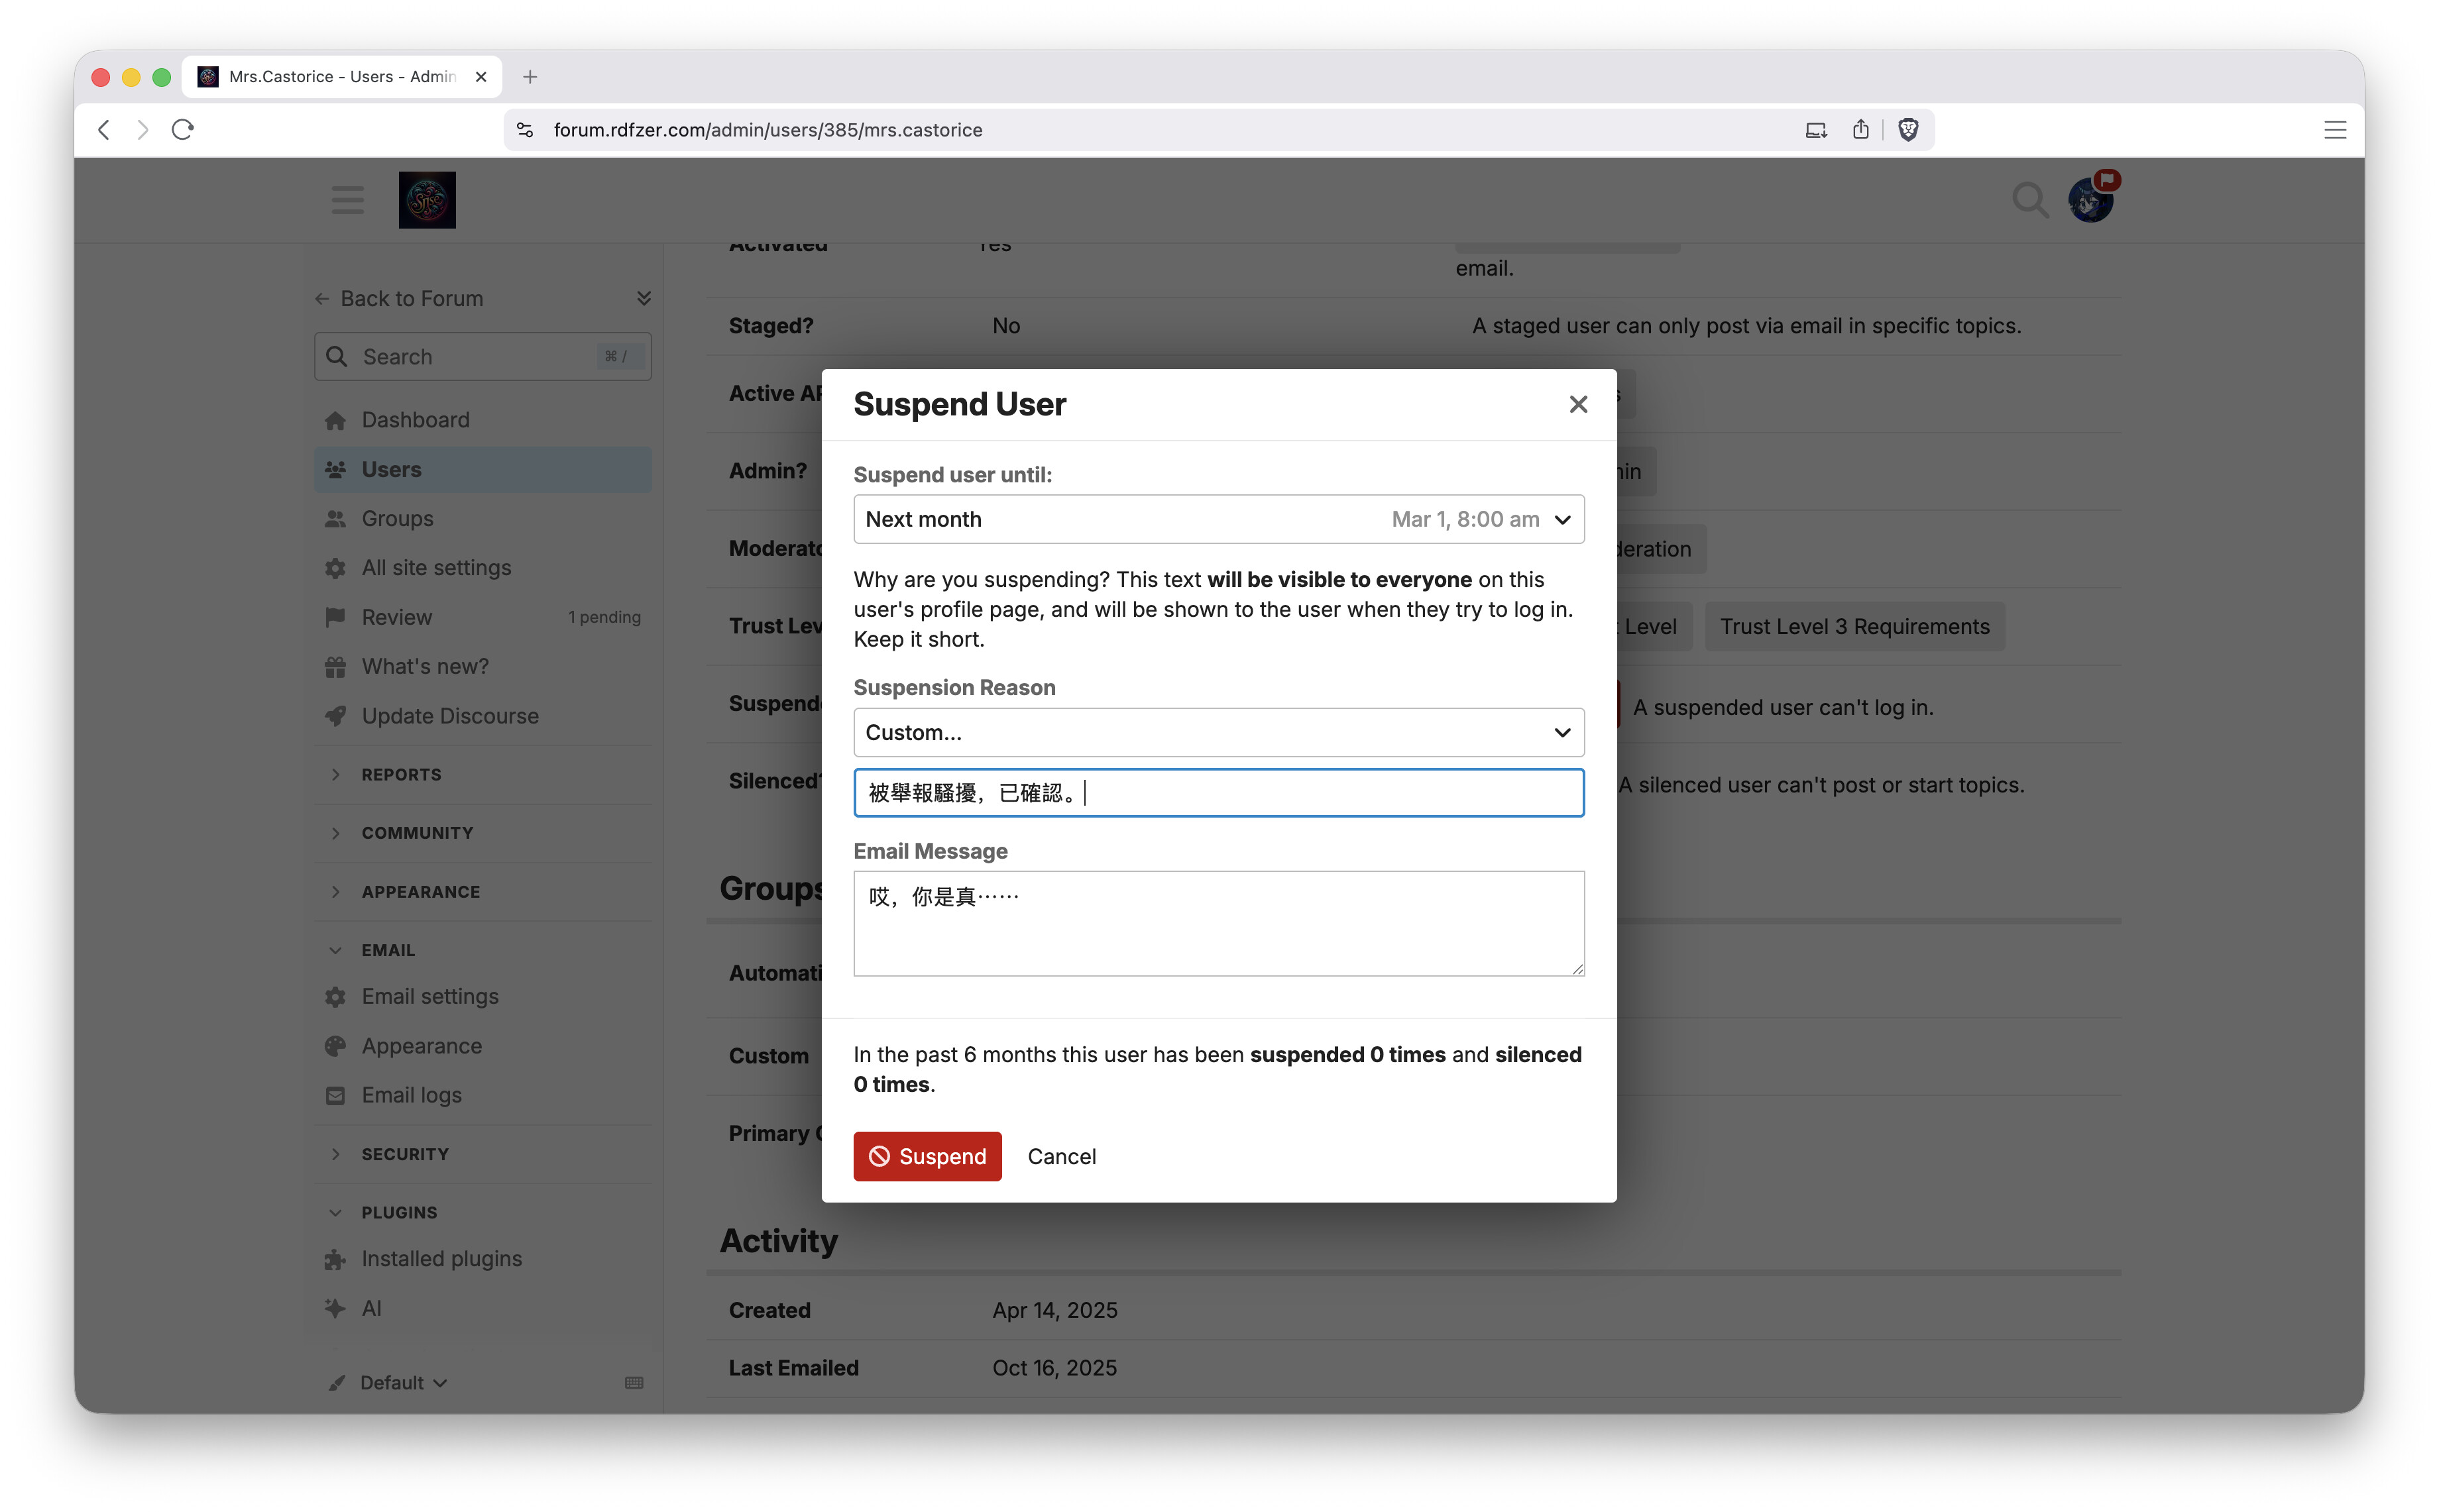Collapse the Email sidebar section
Screen dimensions: 2439x1512
coord(387,949)
